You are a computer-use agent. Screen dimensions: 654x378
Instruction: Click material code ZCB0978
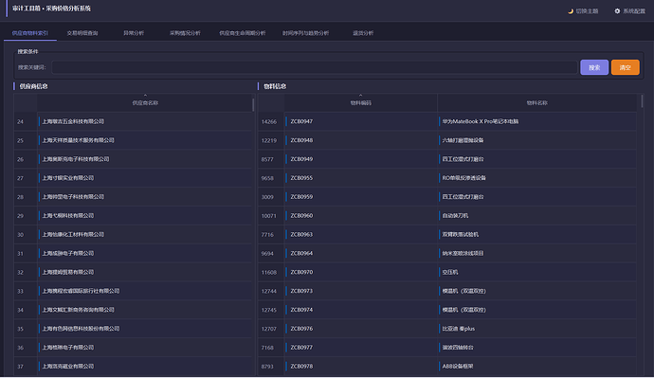coord(301,367)
